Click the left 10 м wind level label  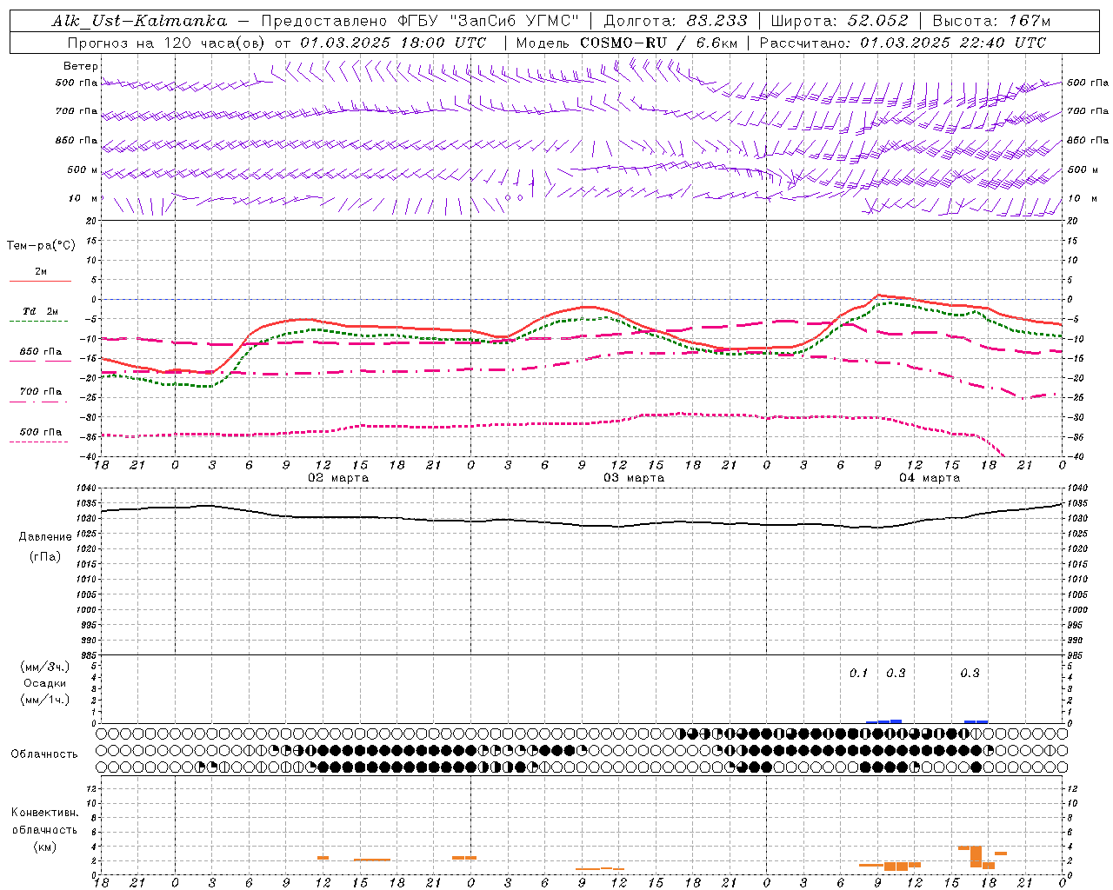coord(83,198)
